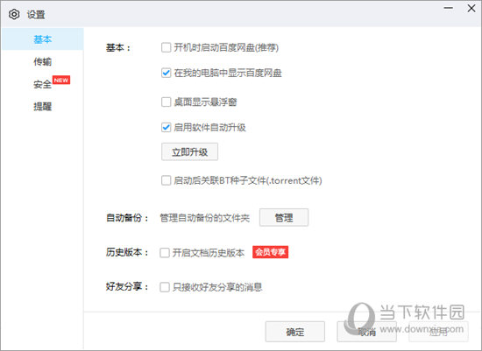
Task: Click the 历史版本 section label
Action: pos(127,252)
